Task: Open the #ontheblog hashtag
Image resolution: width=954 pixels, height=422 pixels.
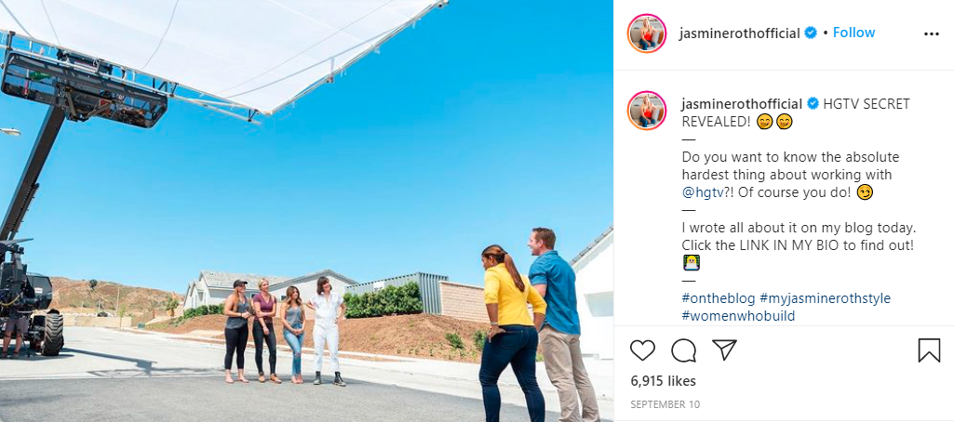Action: [719, 298]
